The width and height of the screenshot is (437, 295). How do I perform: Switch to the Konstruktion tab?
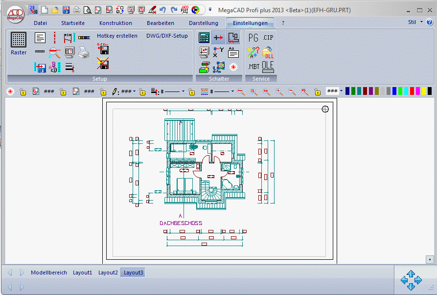(x=115, y=23)
